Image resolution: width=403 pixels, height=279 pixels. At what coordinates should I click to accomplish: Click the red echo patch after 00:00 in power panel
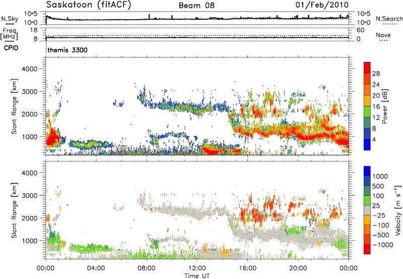(x=52, y=138)
